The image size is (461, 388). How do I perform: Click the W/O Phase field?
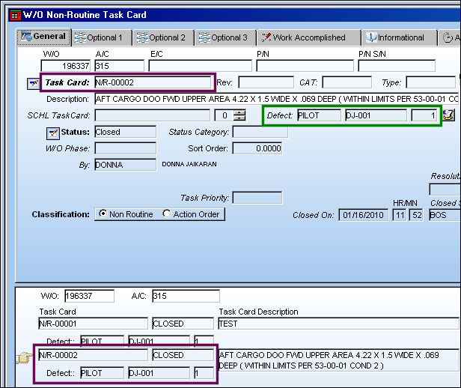click(125, 148)
